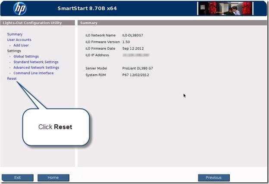Select firmware version value 1.50
269x184 pixels.
click(x=126, y=42)
